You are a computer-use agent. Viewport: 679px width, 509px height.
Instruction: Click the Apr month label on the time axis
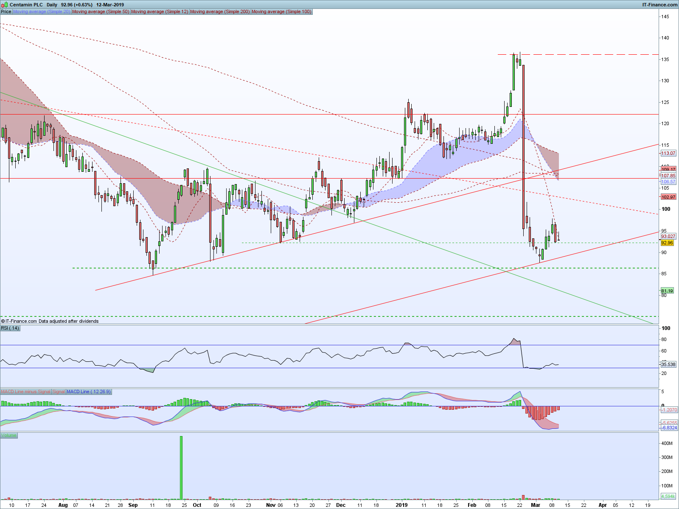pos(603,505)
